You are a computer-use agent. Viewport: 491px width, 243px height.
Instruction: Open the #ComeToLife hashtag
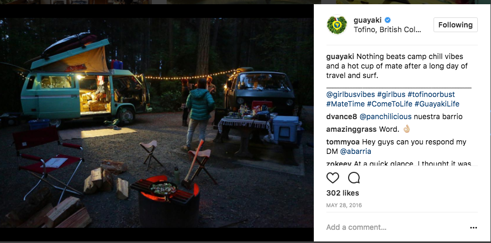[389, 104]
